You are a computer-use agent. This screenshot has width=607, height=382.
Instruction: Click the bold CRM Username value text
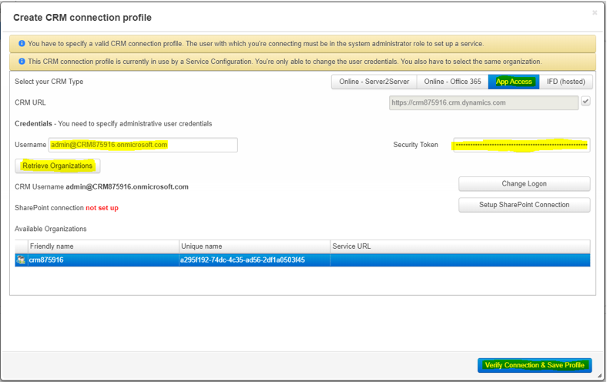coord(127,187)
